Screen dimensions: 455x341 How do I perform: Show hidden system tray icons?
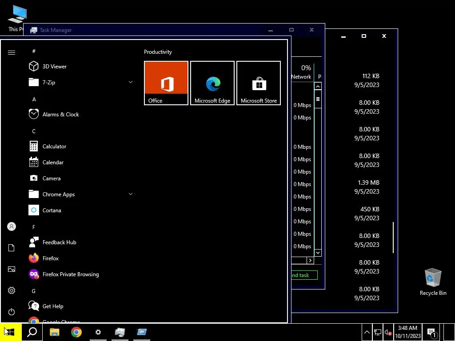point(367,332)
